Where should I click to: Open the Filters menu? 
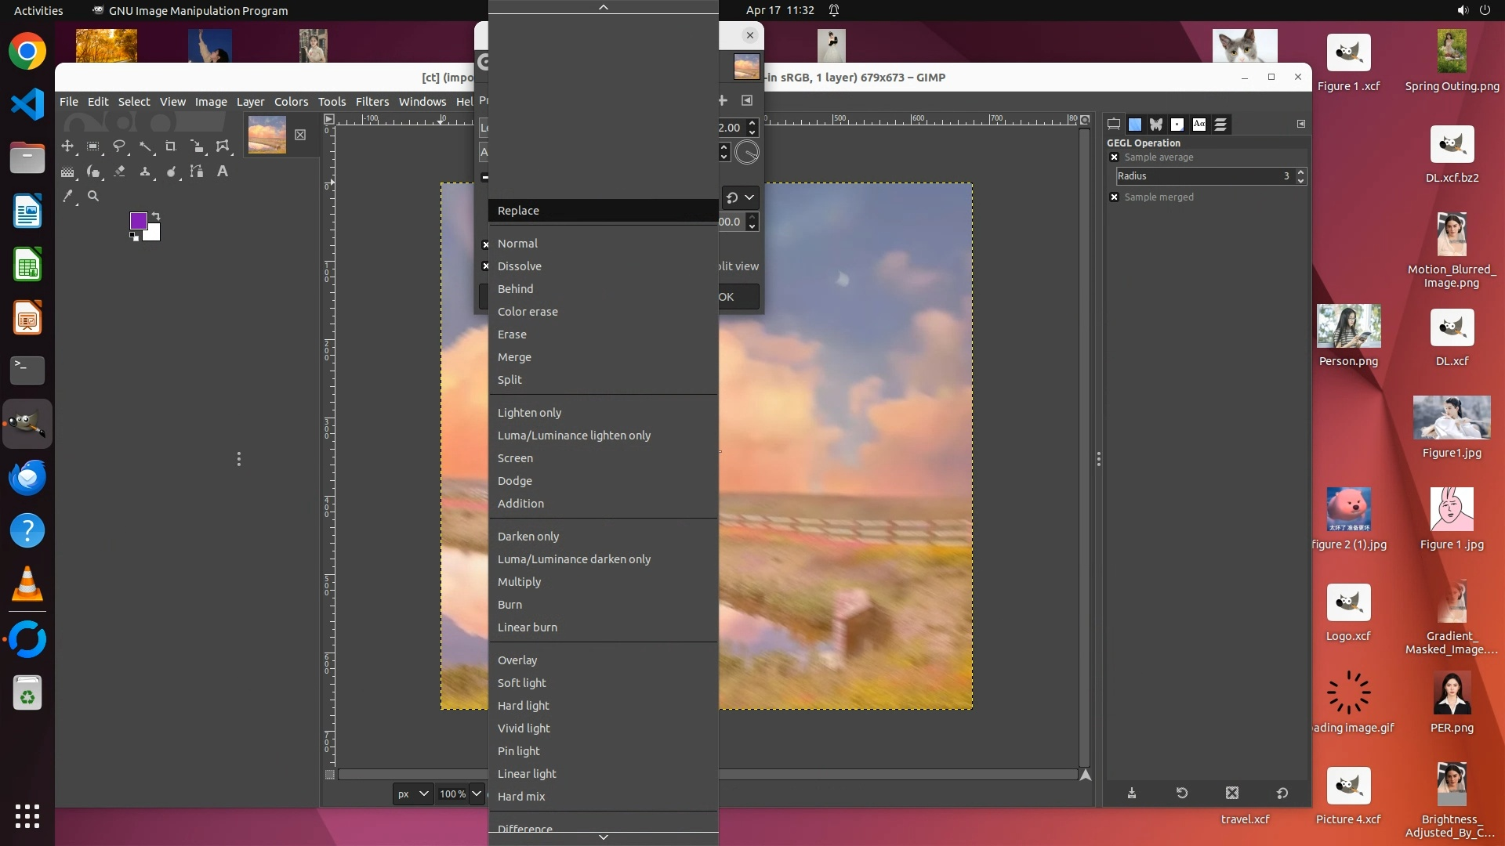[x=372, y=102]
